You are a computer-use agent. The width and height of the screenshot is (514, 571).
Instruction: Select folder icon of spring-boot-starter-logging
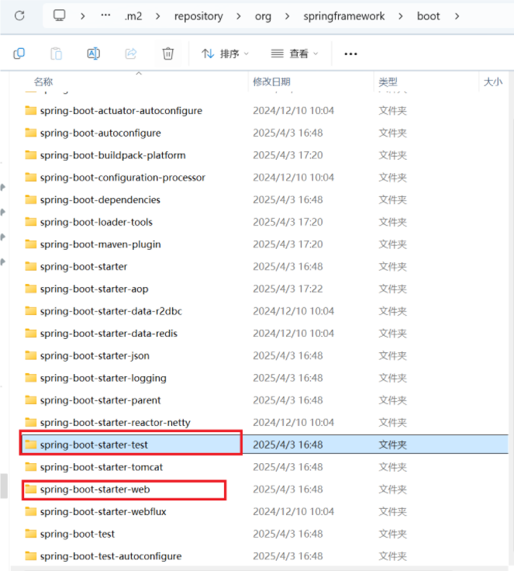pos(30,378)
